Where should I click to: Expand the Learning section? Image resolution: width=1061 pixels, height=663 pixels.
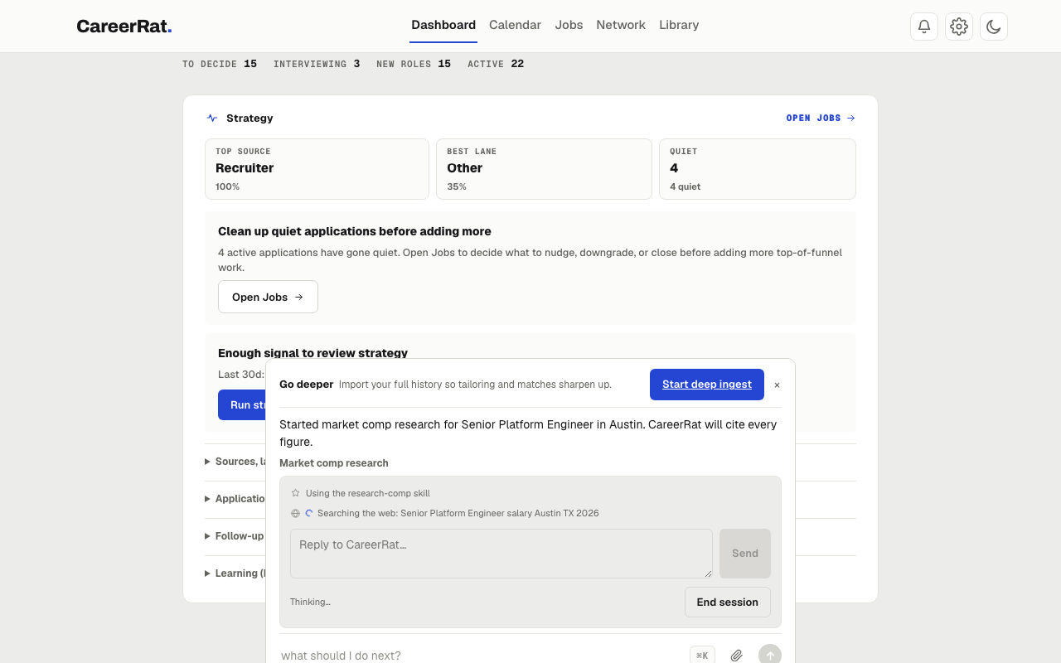pyautogui.click(x=235, y=573)
